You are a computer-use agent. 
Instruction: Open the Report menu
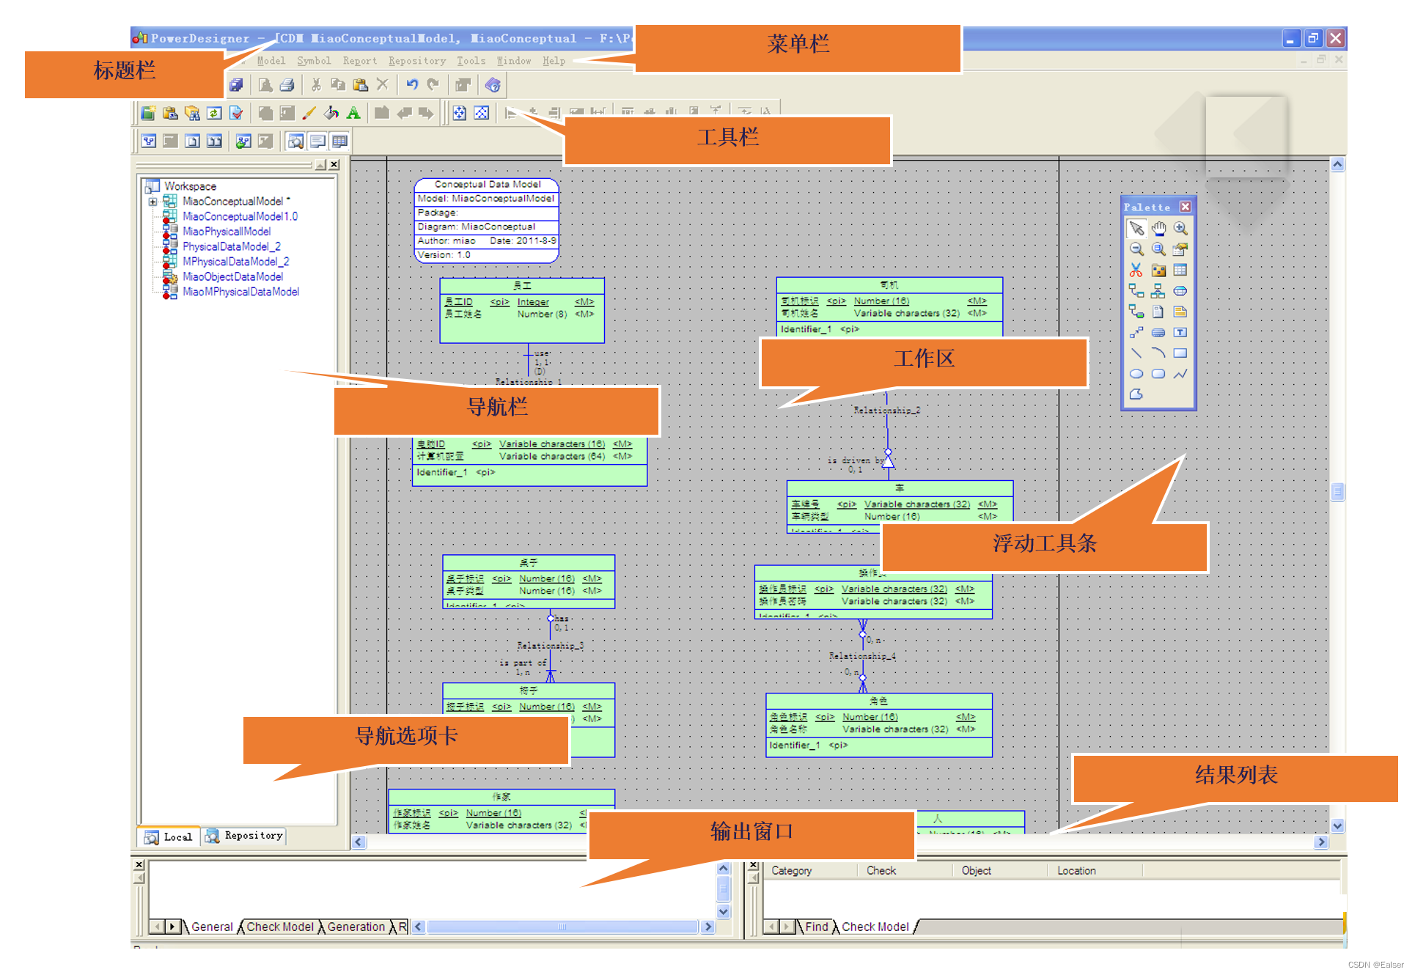[360, 61]
